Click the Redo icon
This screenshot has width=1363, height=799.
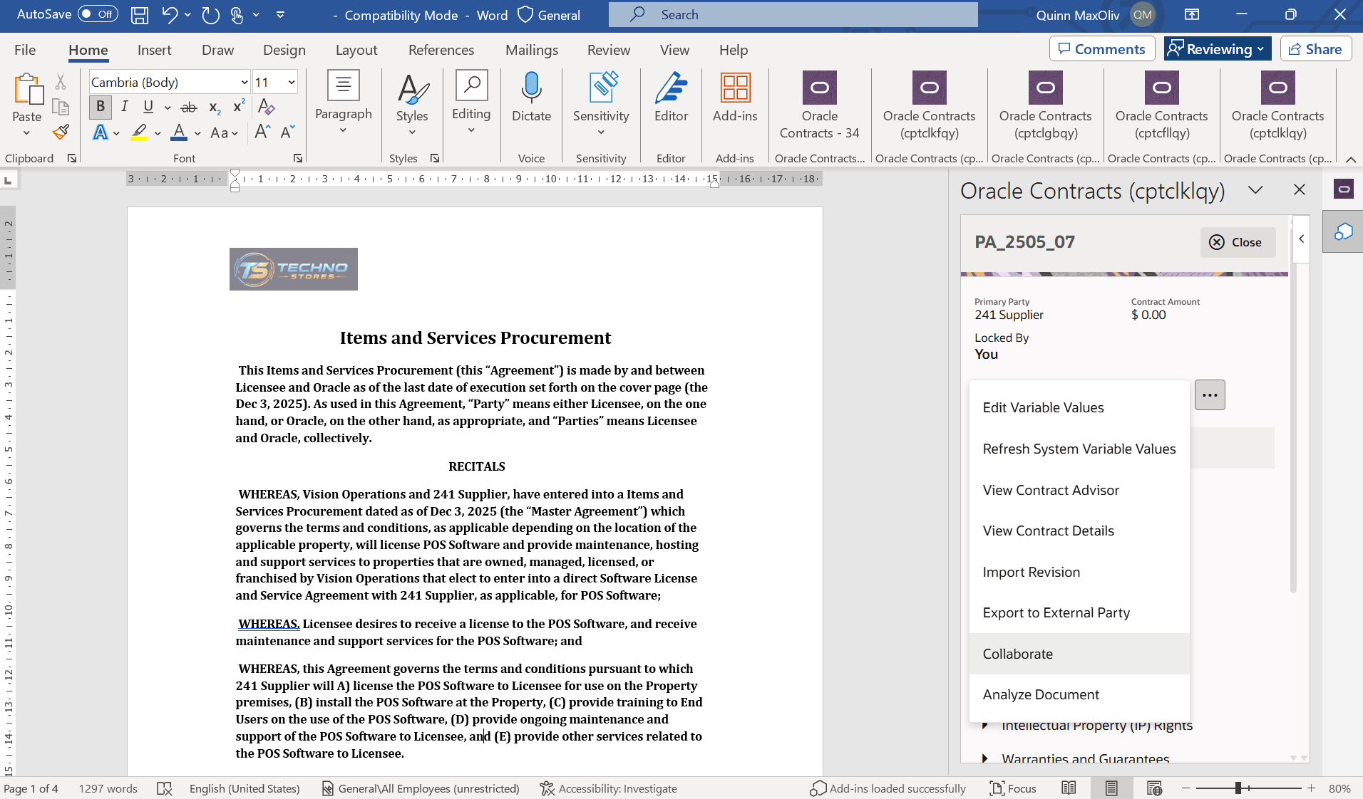[210, 15]
